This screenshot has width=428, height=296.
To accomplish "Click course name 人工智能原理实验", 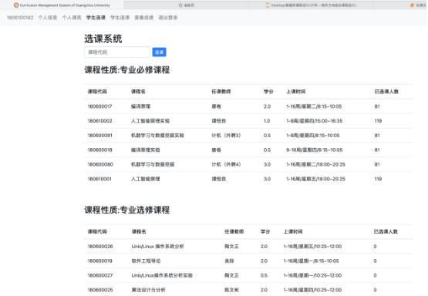I will pyautogui.click(x=150, y=121).
